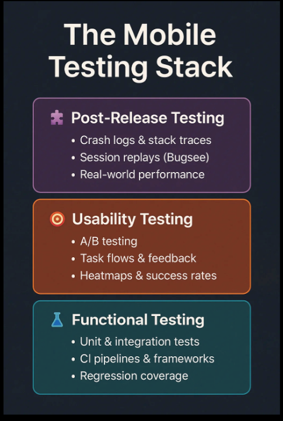This screenshot has height=421, width=283.
Task: Click the blue flask icon
Action: tap(57, 320)
